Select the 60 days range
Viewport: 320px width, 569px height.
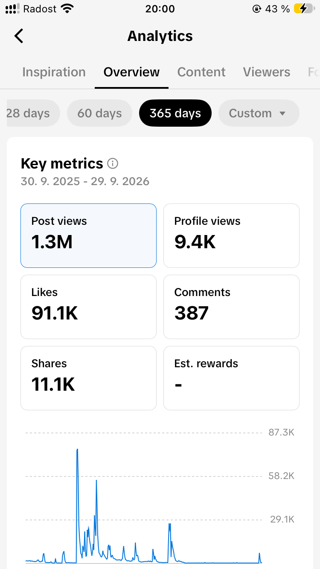point(99,113)
